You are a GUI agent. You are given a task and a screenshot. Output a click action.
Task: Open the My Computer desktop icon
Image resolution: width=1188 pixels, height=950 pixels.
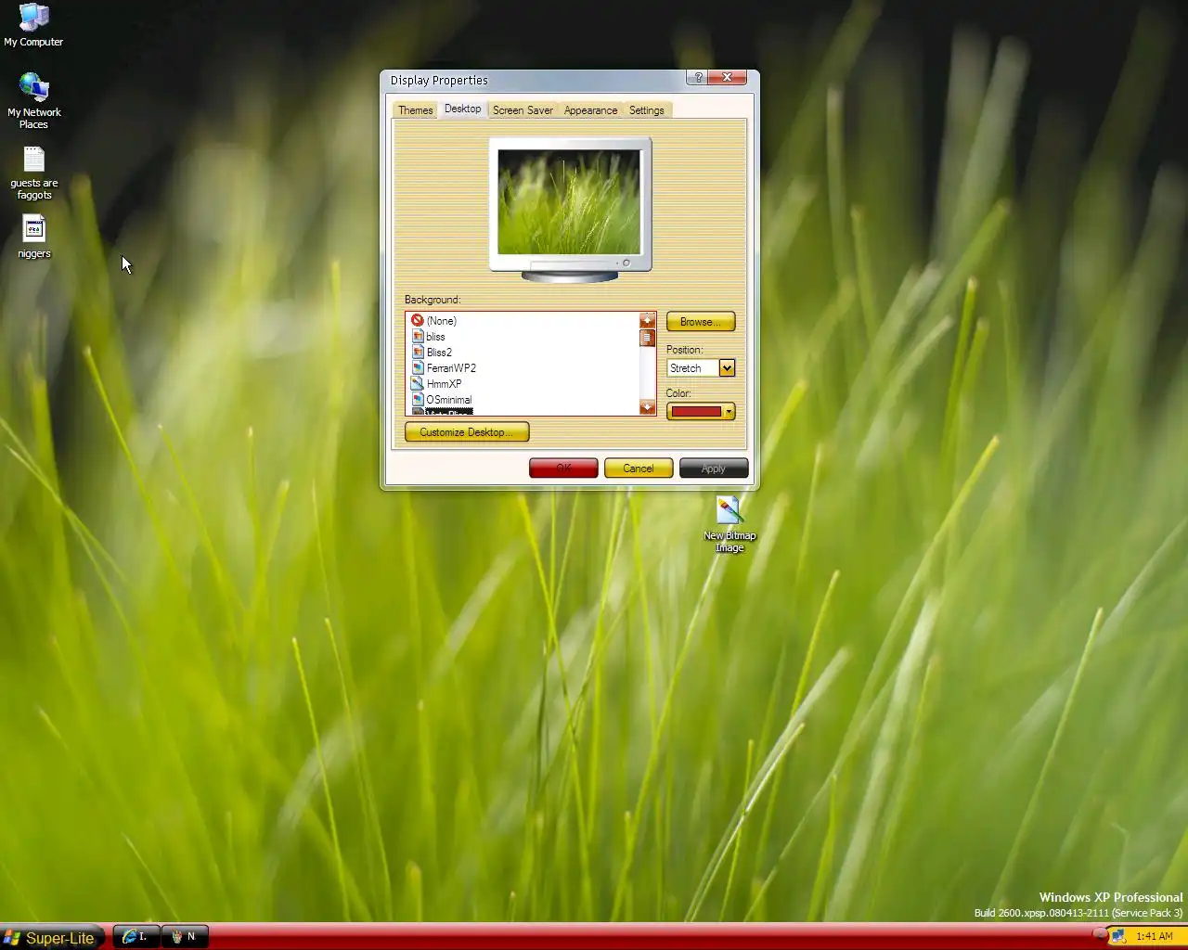click(33, 25)
